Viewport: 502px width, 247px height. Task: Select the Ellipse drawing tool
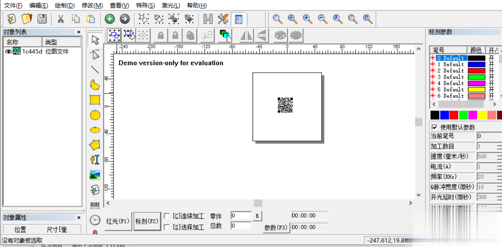tap(95, 130)
